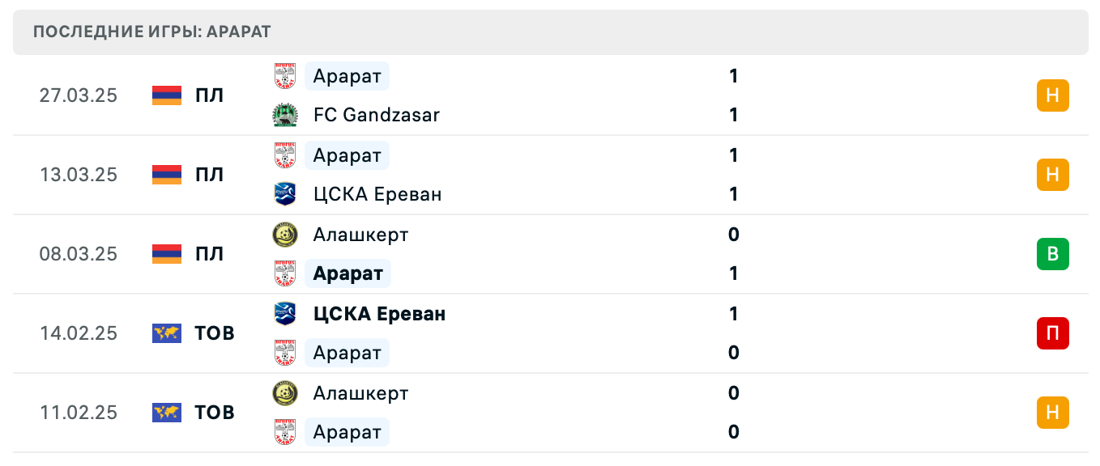1100x466 pixels.
Task: Select the Алашкерт badge in the last row
Action: point(285,393)
